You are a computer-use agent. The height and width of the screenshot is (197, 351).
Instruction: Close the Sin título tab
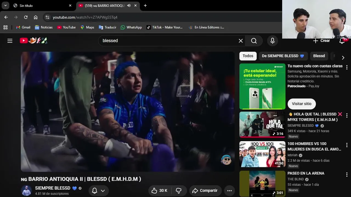pyautogui.click(x=70, y=5)
